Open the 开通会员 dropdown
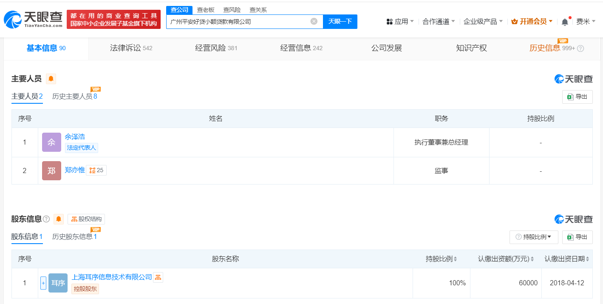The width and height of the screenshot is (603, 304). (x=532, y=22)
